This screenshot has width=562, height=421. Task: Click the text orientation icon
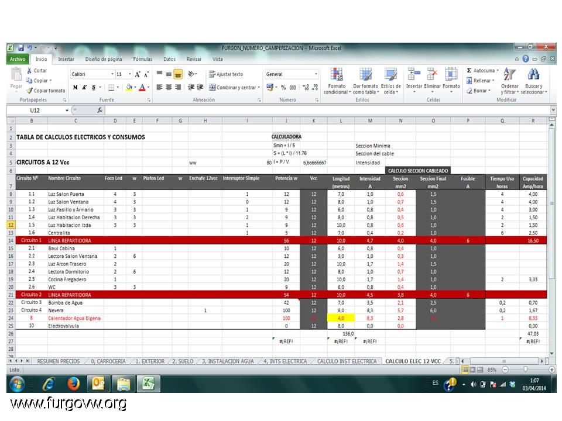(x=192, y=74)
